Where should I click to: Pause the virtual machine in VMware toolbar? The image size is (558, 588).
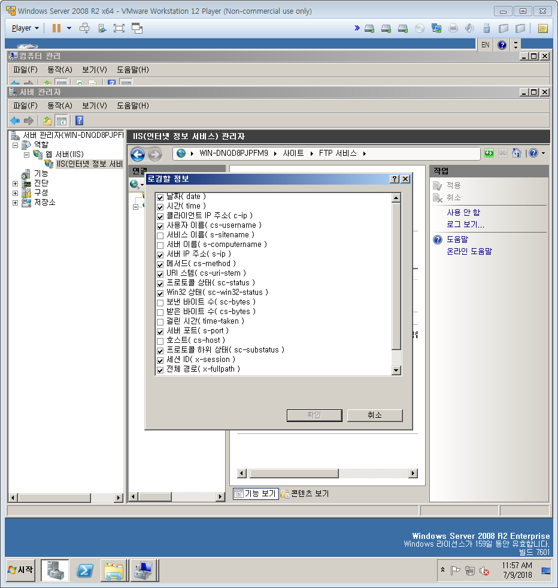pos(56,28)
